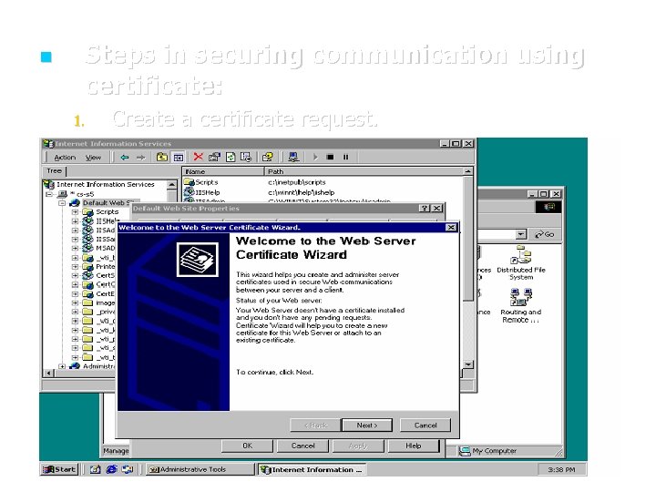Viewport: 656px width, 492px height.
Task: Click the Start item play icon
Action: point(315,158)
